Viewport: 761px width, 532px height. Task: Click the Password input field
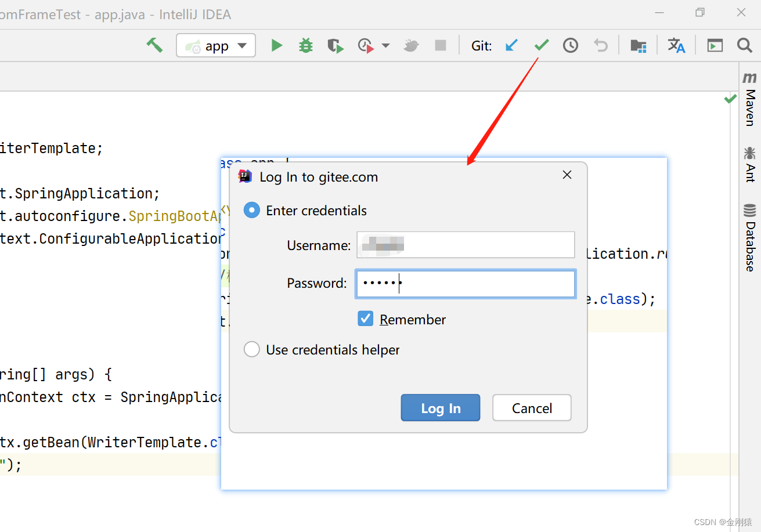(x=466, y=284)
